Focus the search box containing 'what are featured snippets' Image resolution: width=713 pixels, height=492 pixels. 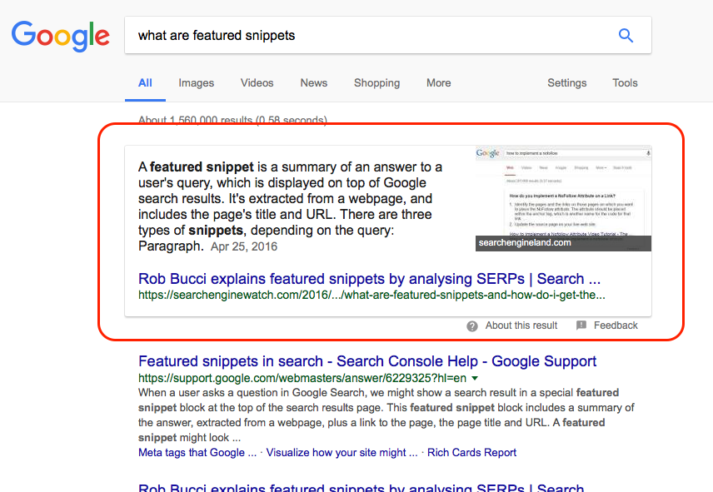click(x=388, y=35)
